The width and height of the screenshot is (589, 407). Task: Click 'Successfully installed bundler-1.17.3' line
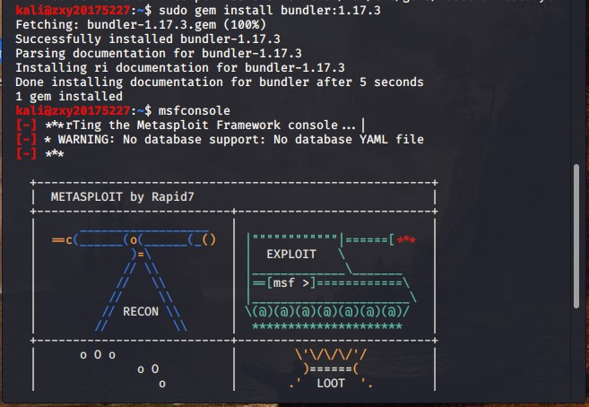click(148, 39)
